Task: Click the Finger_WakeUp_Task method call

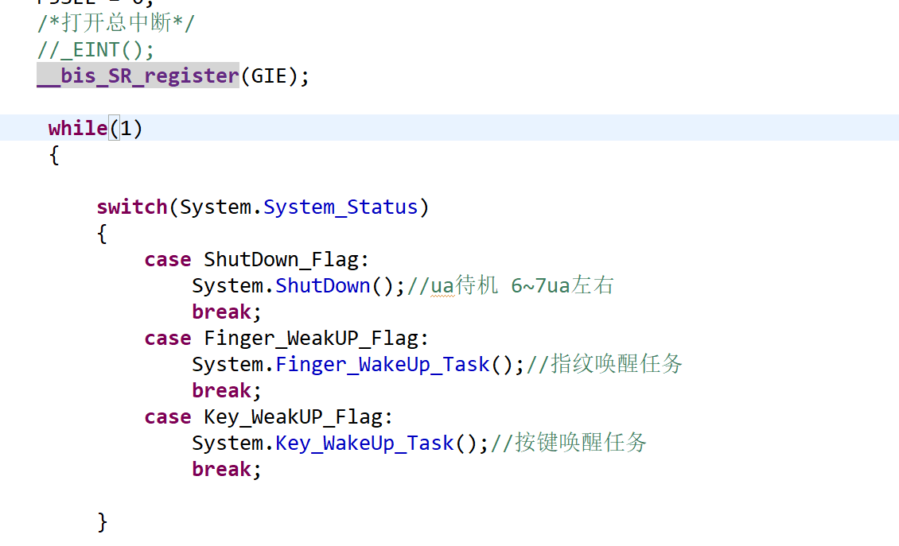Action: (383, 365)
